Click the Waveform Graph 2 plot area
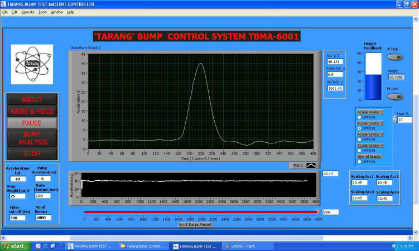 (201, 102)
